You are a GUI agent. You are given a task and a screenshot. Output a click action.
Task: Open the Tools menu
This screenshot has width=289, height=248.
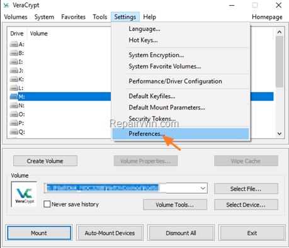pos(100,17)
